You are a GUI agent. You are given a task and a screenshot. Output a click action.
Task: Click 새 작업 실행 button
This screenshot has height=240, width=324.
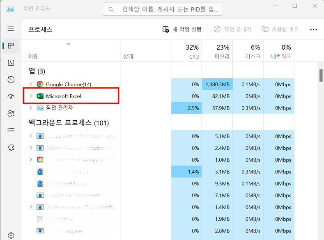(182, 30)
